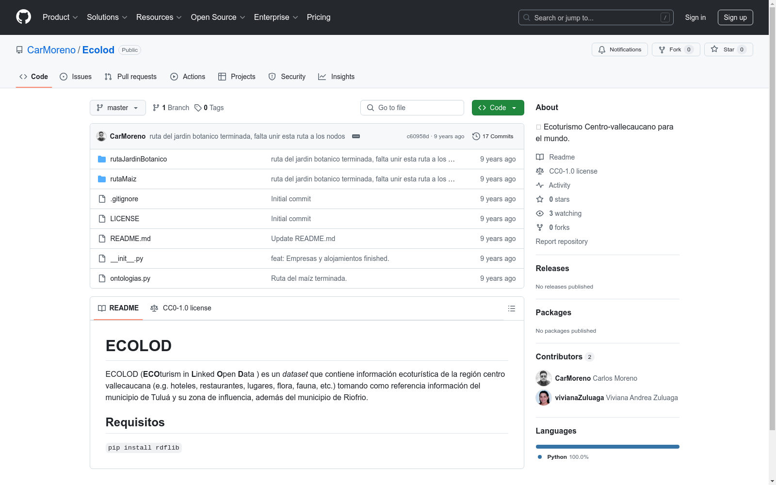This screenshot has width=776, height=485.
Task: Open the Issues tab
Action: (x=76, y=77)
